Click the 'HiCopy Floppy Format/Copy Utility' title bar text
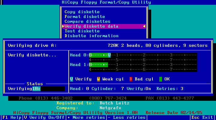 [106, 2]
